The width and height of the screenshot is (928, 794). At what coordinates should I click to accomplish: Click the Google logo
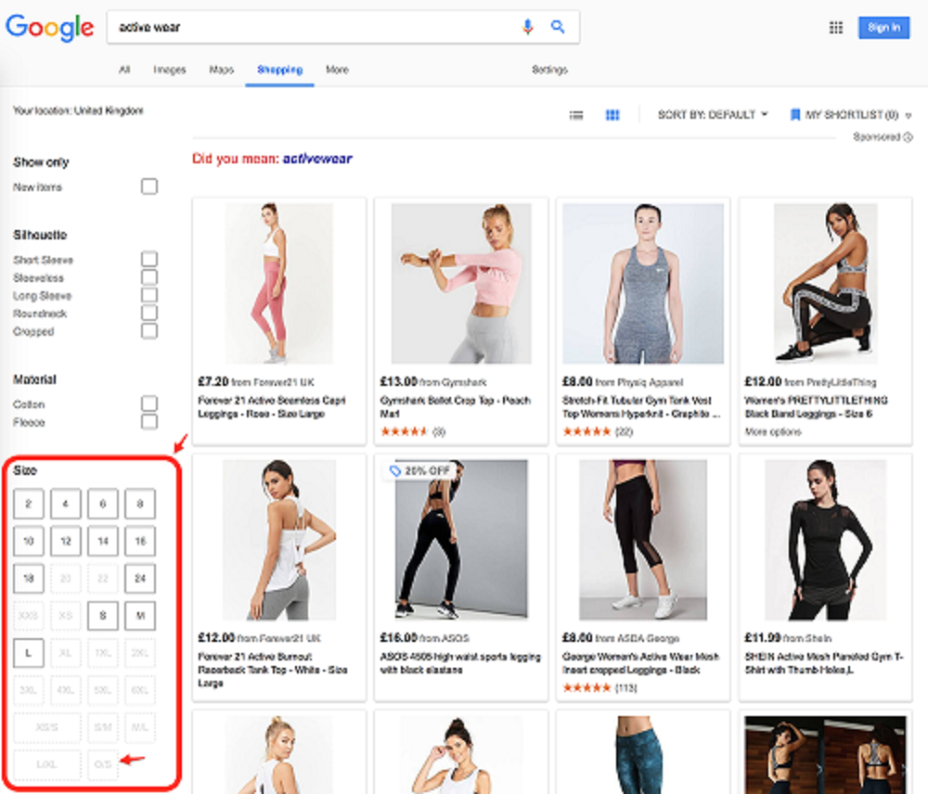pos(50,27)
